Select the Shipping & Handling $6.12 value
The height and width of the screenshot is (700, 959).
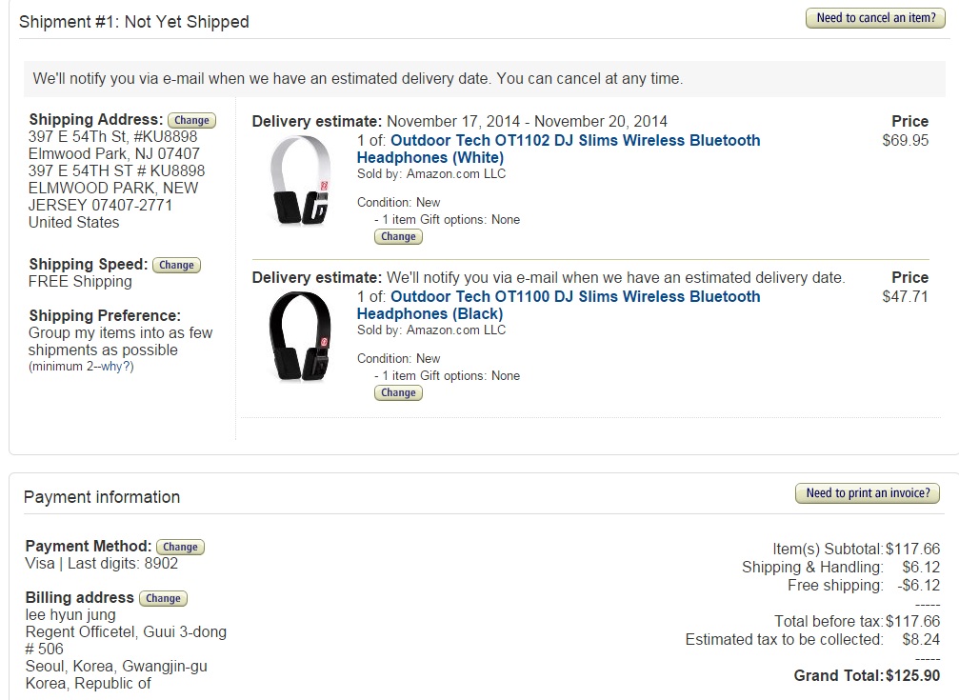pos(921,568)
